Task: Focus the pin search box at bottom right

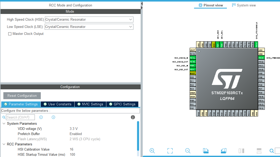Action: (277, 151)
